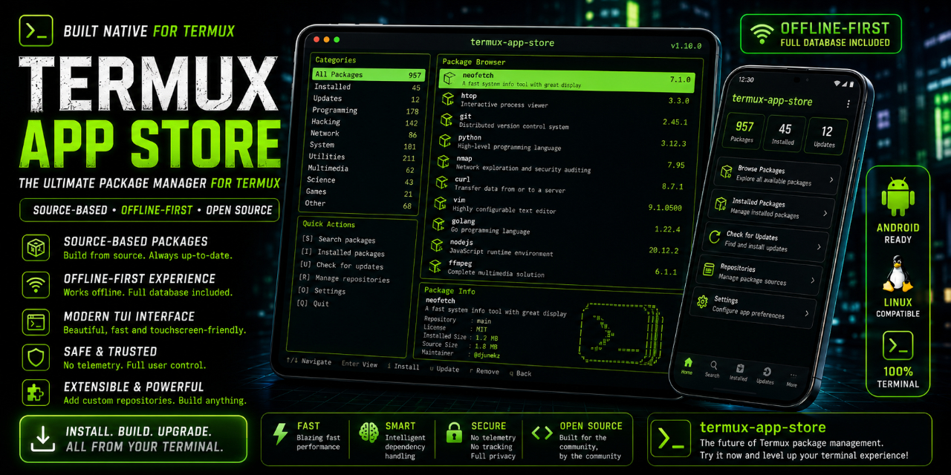Click the git package box icon
This screenshot has width=951, height=475.
[447, 119]
